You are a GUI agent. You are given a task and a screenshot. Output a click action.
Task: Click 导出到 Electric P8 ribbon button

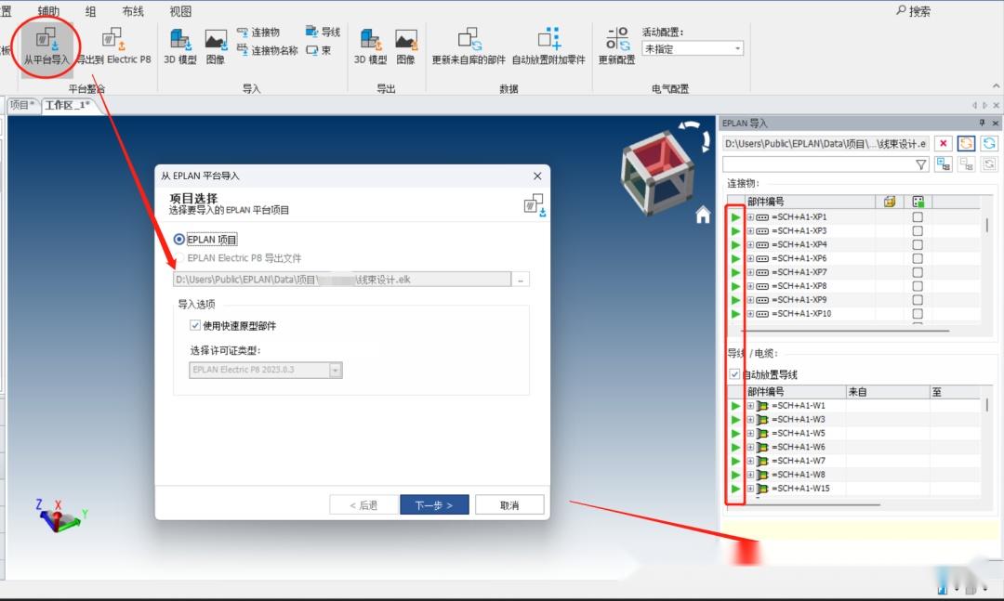(114, 46)
